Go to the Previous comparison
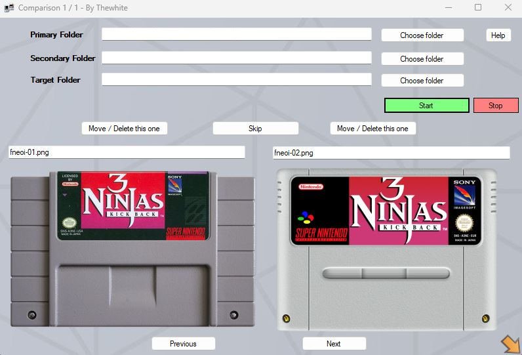522x355 pixels. click(x=184, y=344)
